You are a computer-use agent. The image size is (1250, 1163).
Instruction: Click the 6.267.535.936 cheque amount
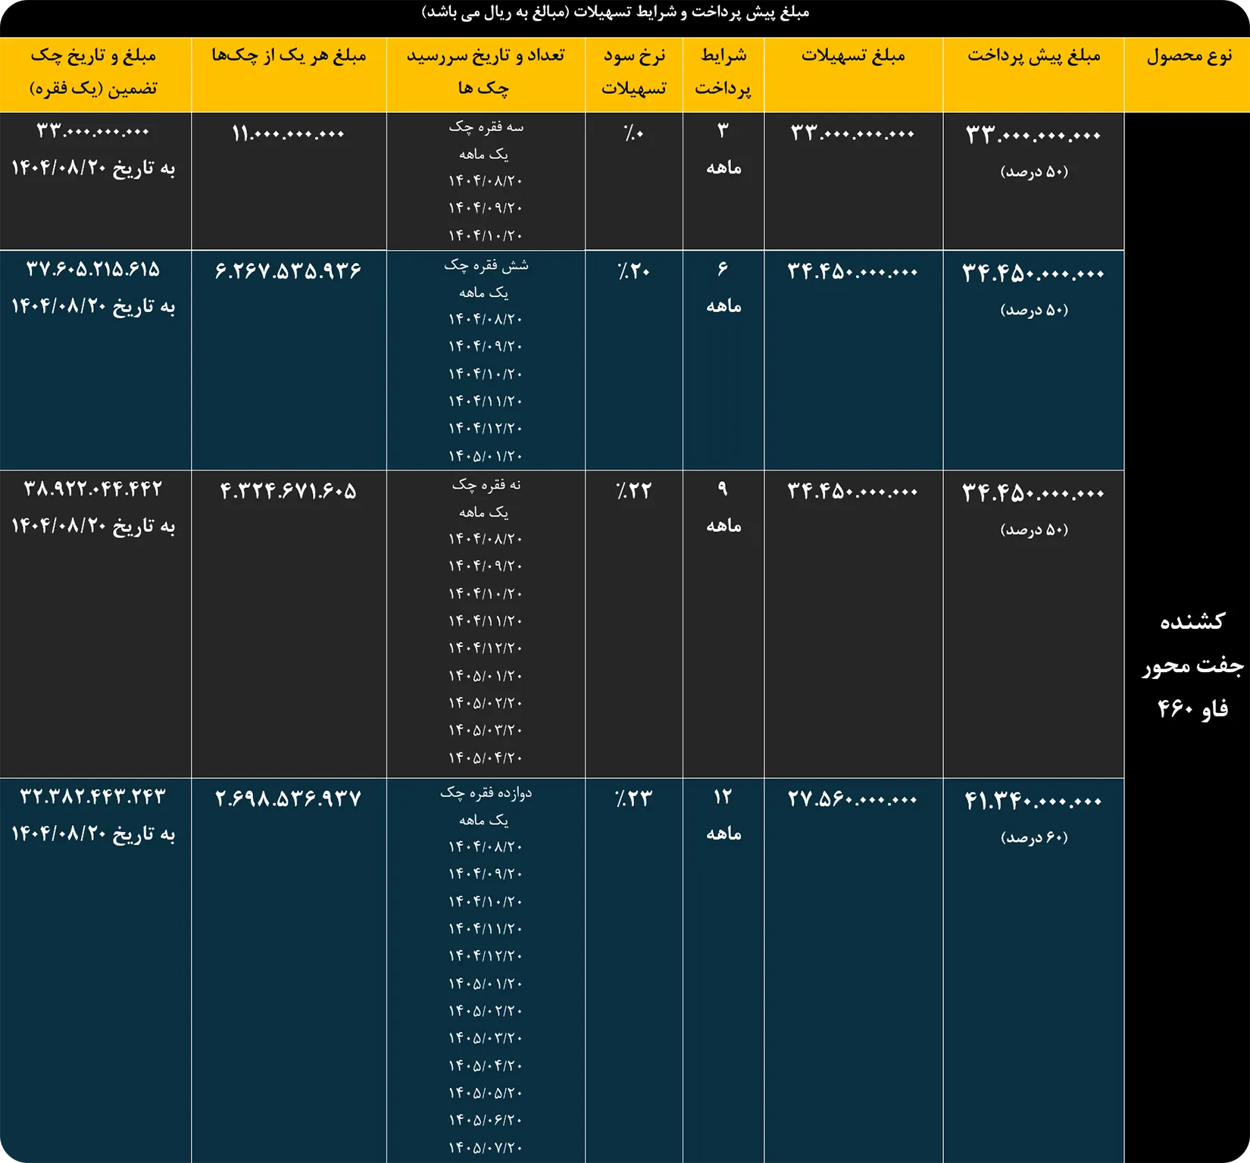point(288,271)
